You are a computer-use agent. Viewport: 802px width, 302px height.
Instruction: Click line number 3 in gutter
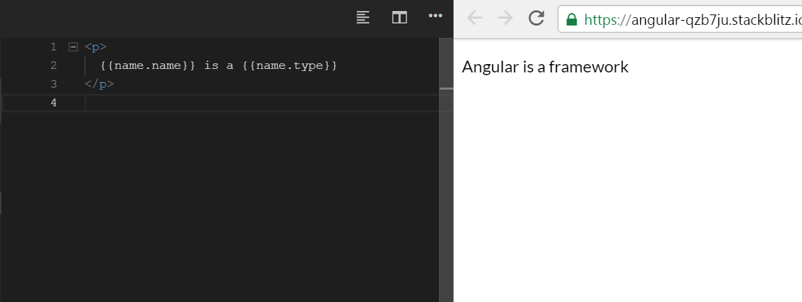point(54,83)
